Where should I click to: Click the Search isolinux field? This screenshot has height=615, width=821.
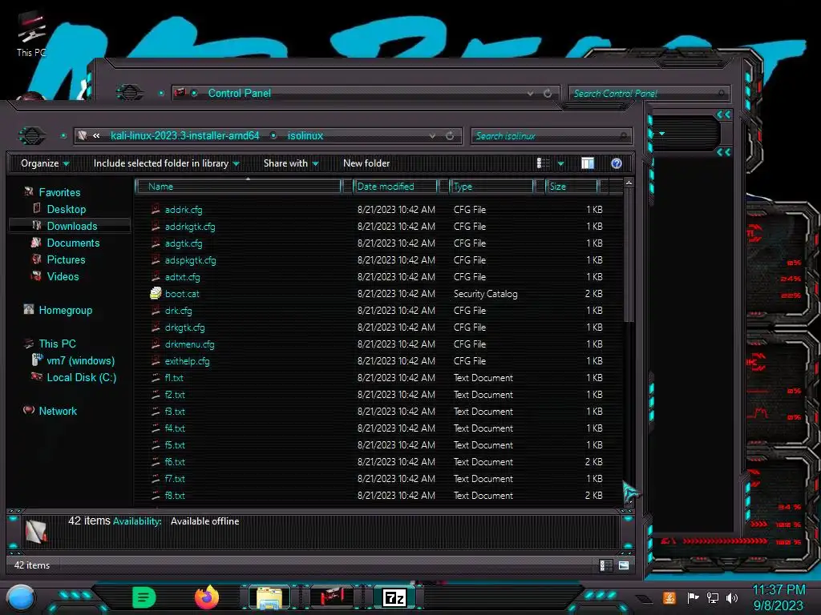551,136
